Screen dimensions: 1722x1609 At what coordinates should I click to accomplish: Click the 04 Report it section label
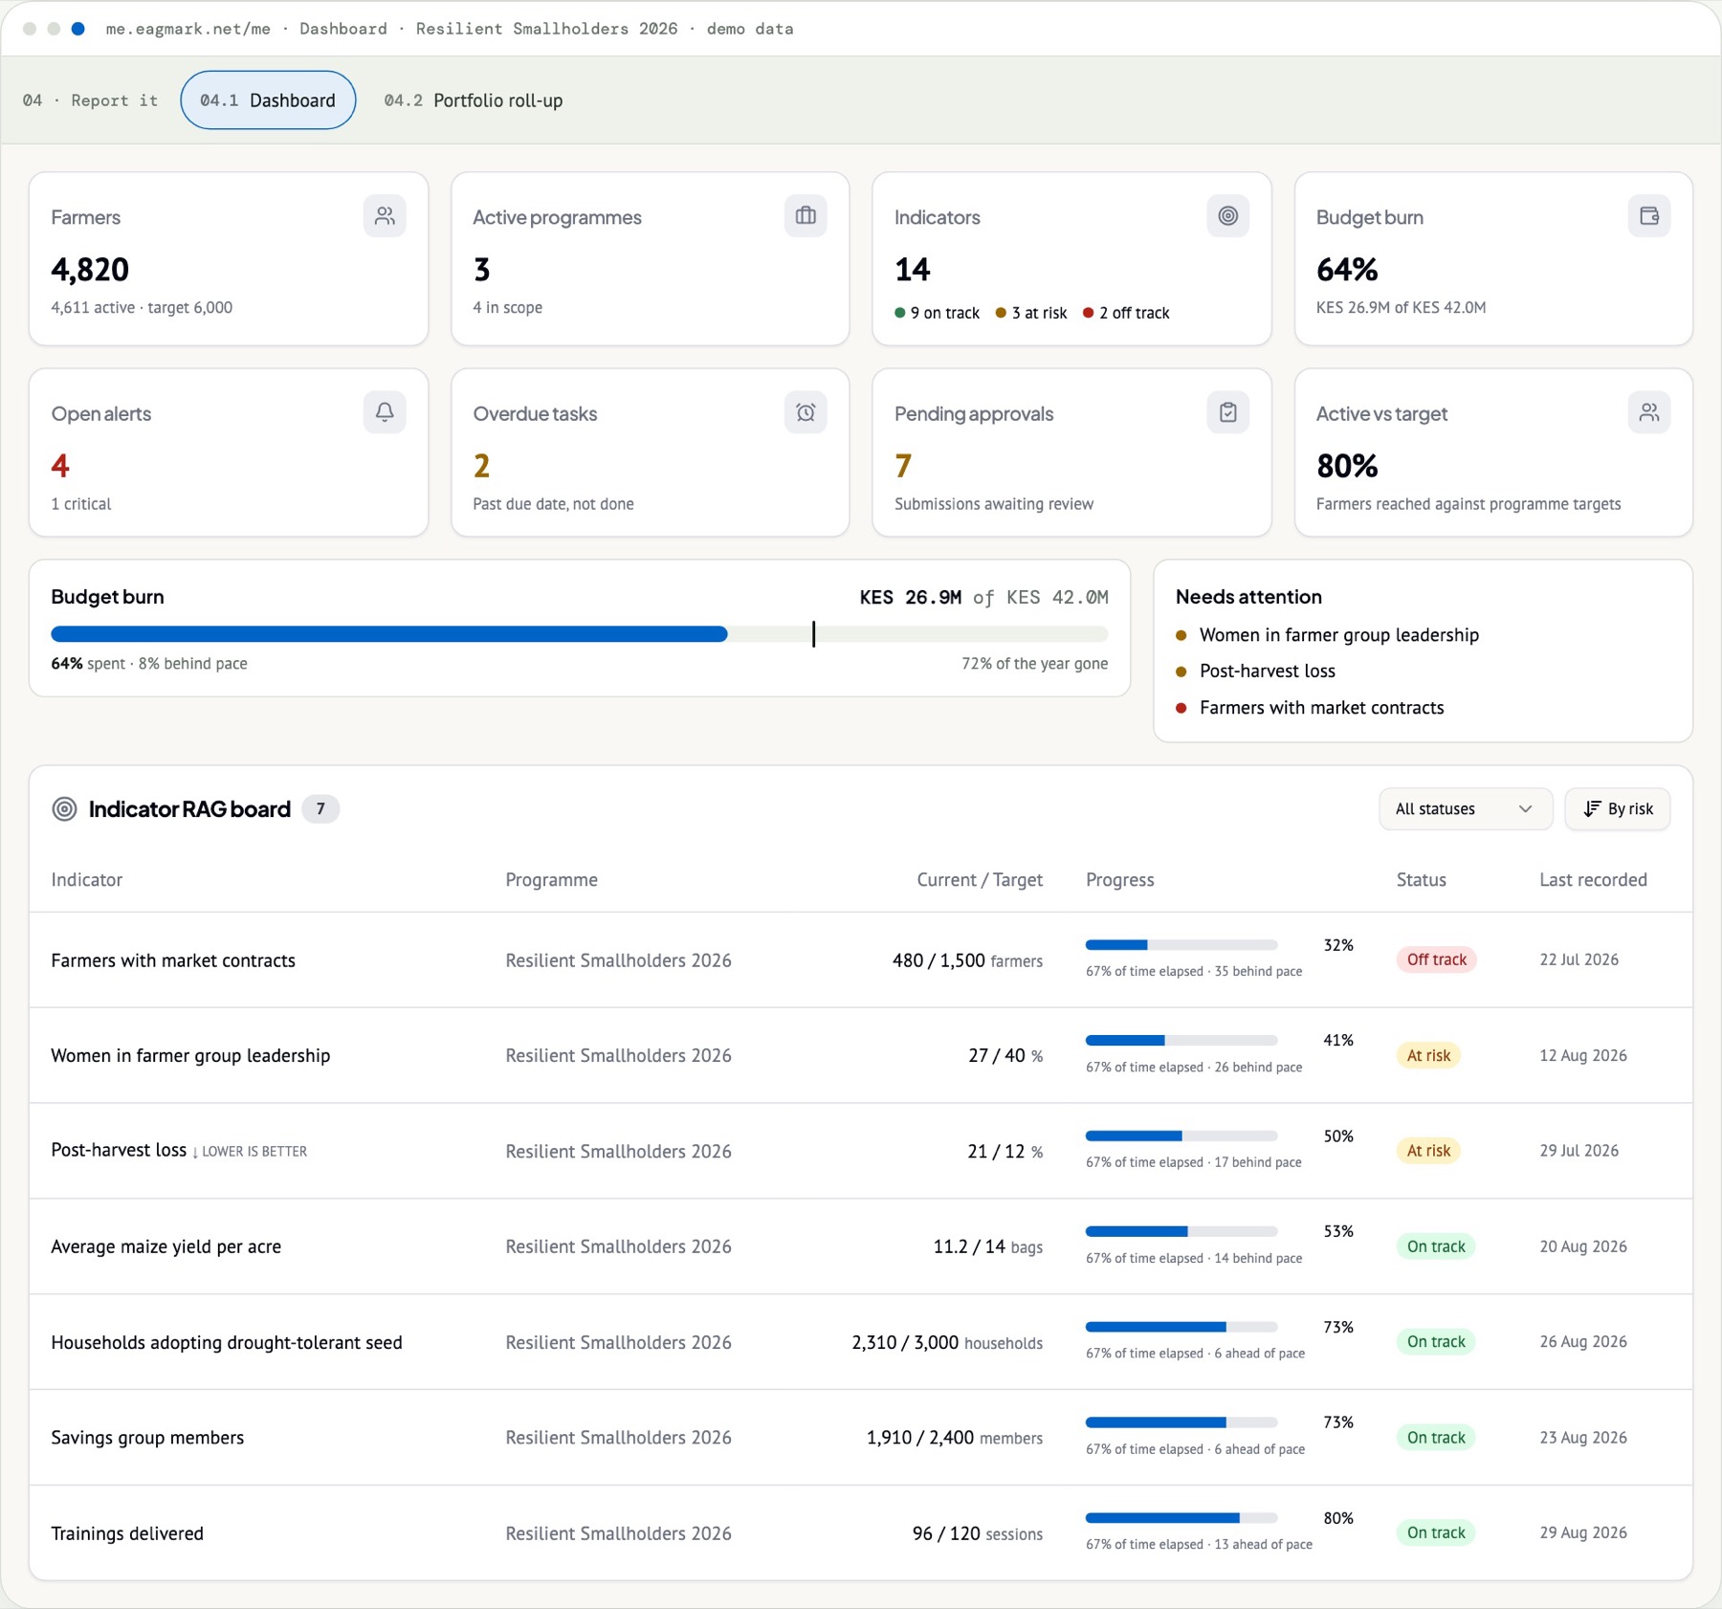click(x=90, y=100)
